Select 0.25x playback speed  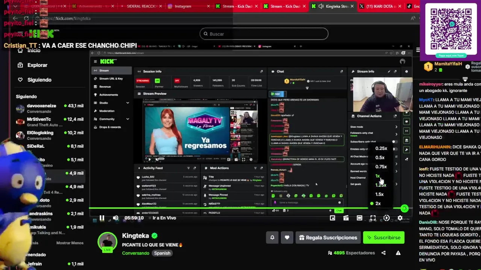pos(381,148)
